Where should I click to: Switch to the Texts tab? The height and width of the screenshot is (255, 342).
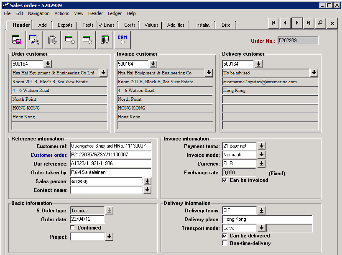88,25
